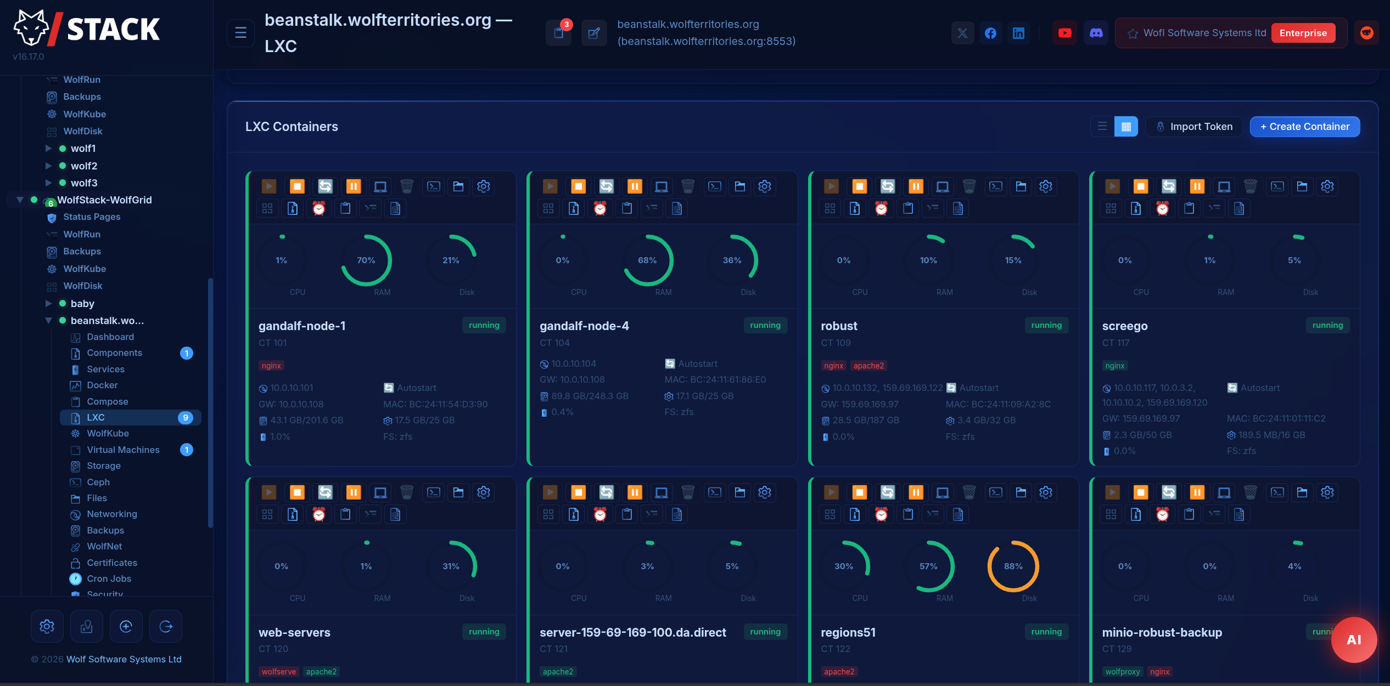Open terminal for regions51 container

(x=995, y=492)
